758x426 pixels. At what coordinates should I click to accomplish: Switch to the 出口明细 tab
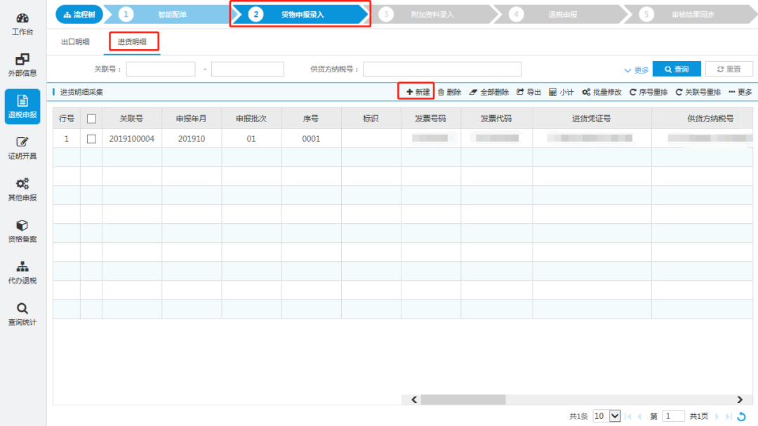point(75,41)
